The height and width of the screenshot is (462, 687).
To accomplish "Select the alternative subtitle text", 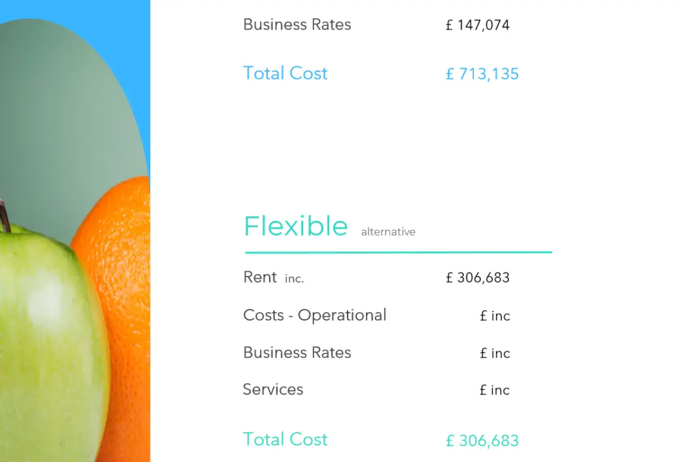I will click(388, 232).
